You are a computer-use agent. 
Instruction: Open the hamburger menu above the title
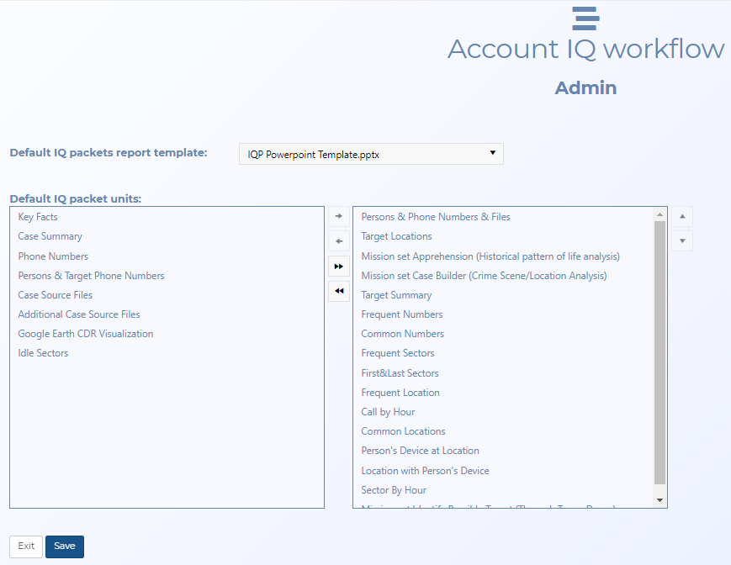tap(585, 18)
